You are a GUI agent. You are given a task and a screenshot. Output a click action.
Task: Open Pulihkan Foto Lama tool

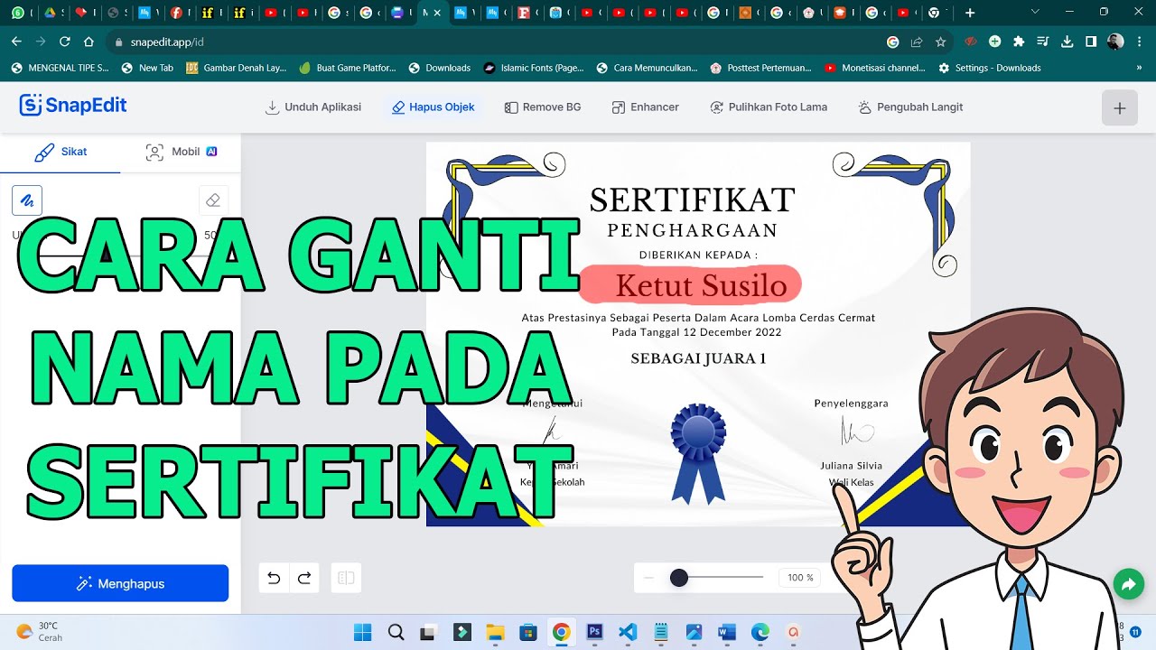point(769,107)
